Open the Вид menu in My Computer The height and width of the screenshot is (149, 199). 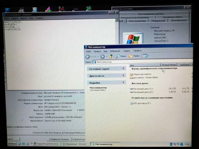tap(105, 51)
